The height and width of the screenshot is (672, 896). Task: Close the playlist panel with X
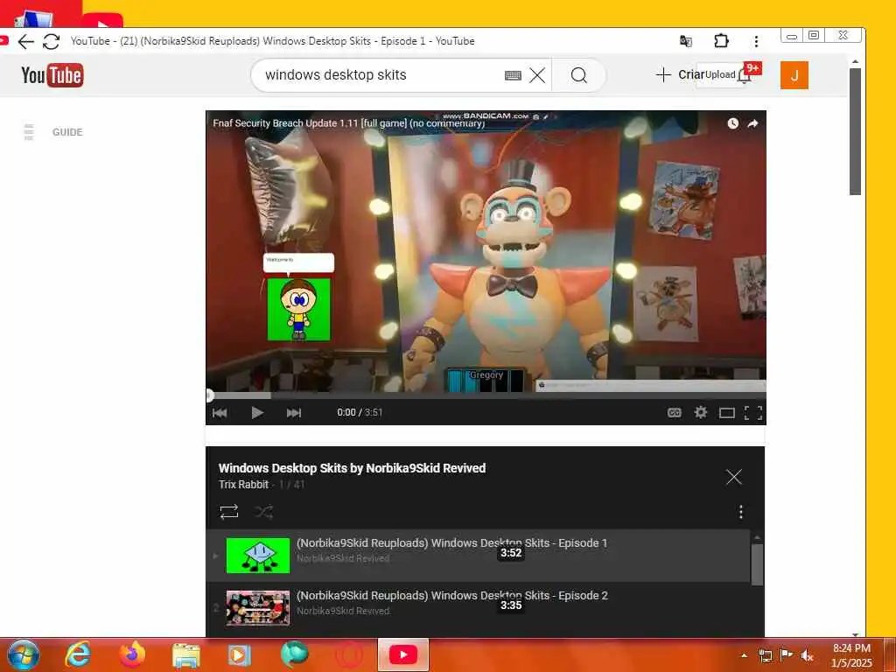coord(734,477)
